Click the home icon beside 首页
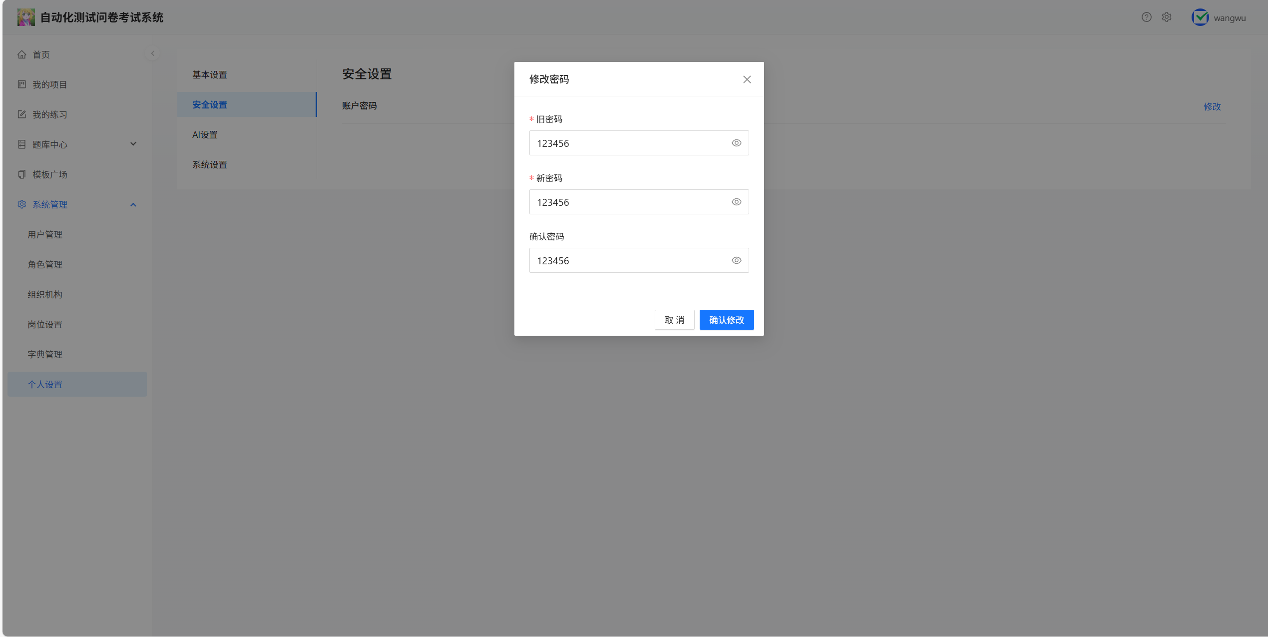 click(22, 54)
